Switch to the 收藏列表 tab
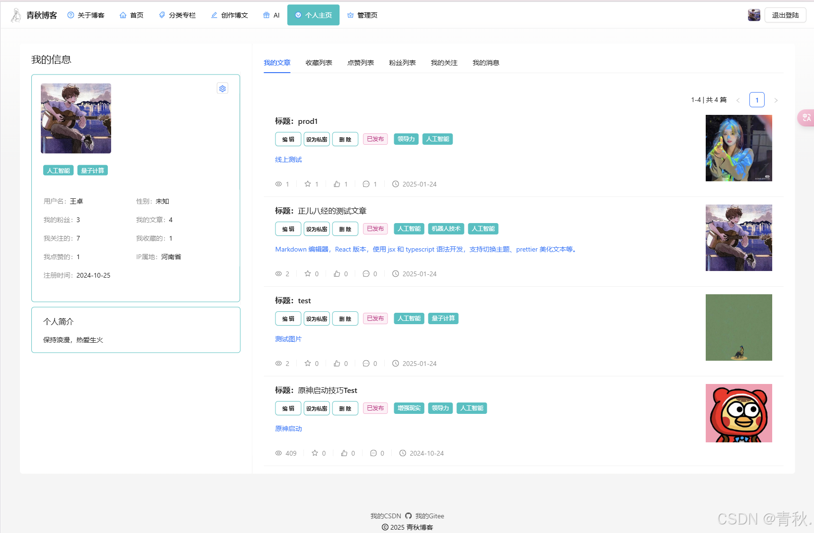This screenshot has width=814, height=533. [x=319, y=63]
